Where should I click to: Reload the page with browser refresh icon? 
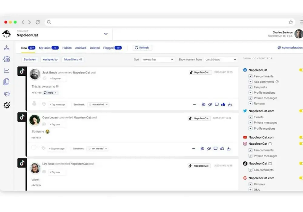click(x=38, y=22)
